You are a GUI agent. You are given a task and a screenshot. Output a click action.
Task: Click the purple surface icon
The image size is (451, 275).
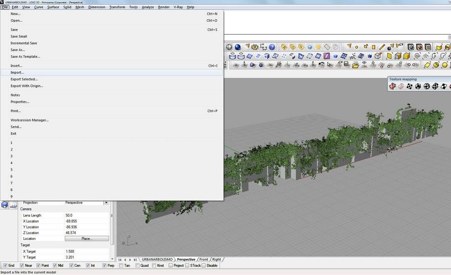pos(327,56)
